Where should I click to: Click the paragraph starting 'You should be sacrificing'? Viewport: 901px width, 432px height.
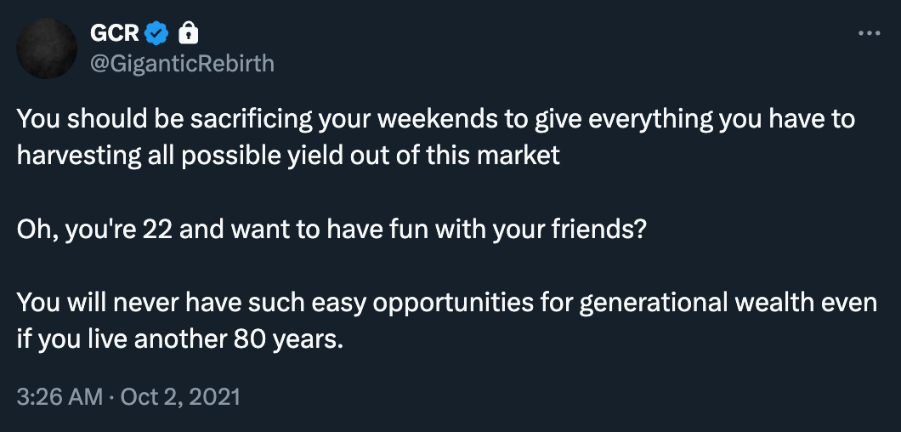click(x=435, y=137)
